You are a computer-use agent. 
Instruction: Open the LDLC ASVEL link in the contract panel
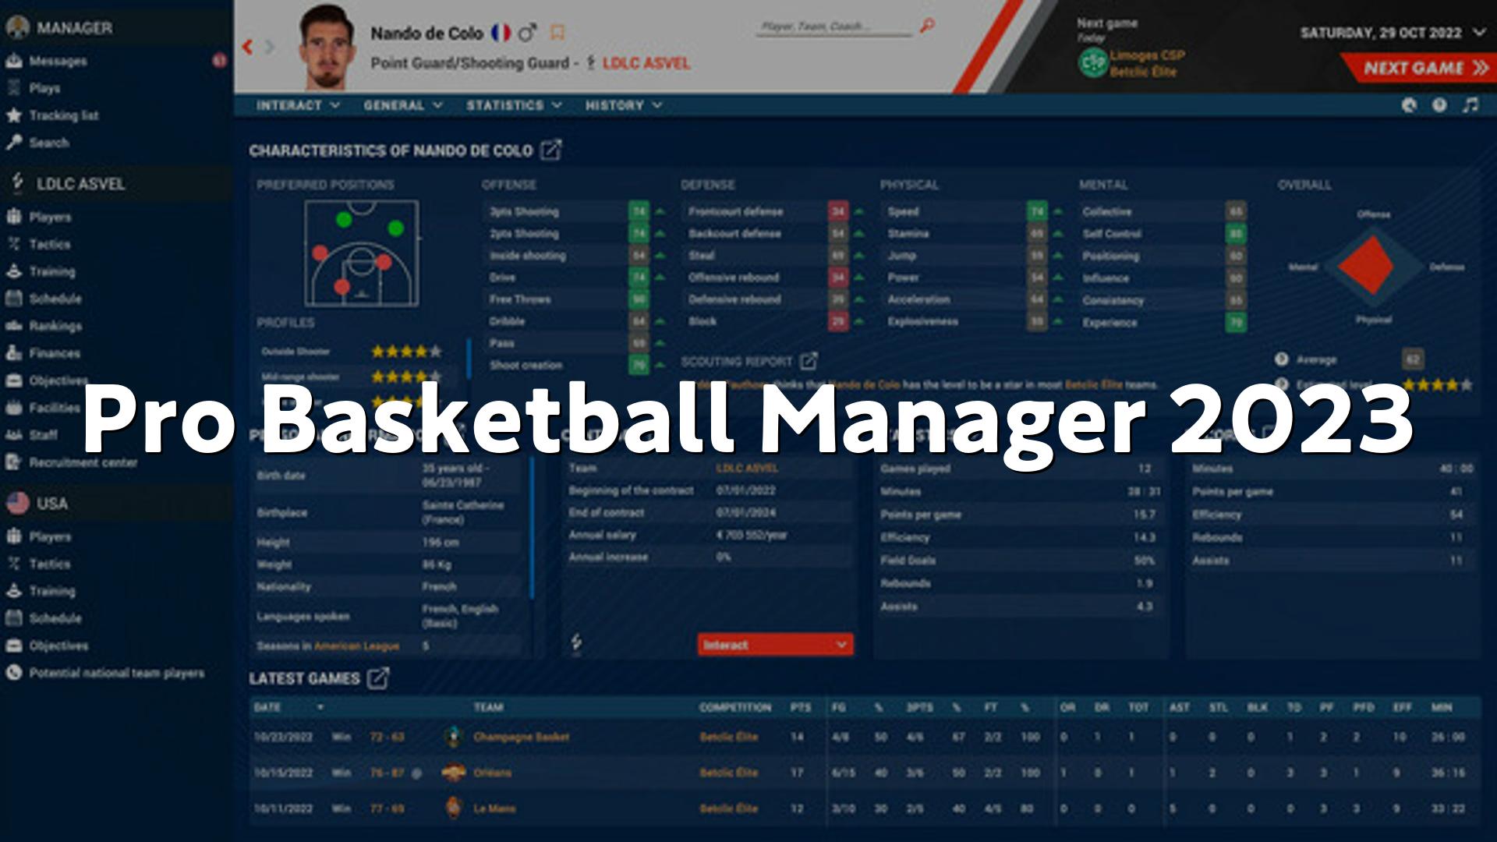[747, 468]
